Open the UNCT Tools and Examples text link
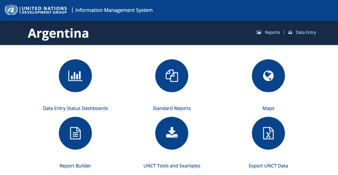338x175 pixels. (x=172, y=166)
